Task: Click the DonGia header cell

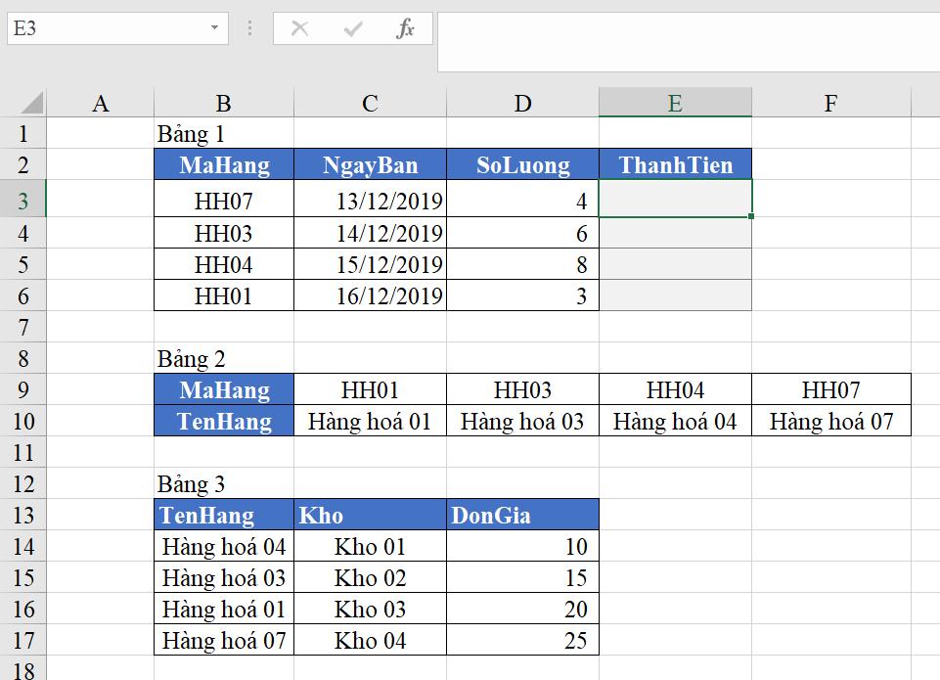Action: pos(522,514)
